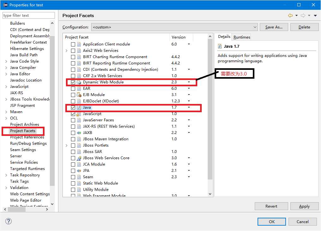321x231 pixels.
Task: Expand the JBoss Portlets facet
Action: coord(67,146)
